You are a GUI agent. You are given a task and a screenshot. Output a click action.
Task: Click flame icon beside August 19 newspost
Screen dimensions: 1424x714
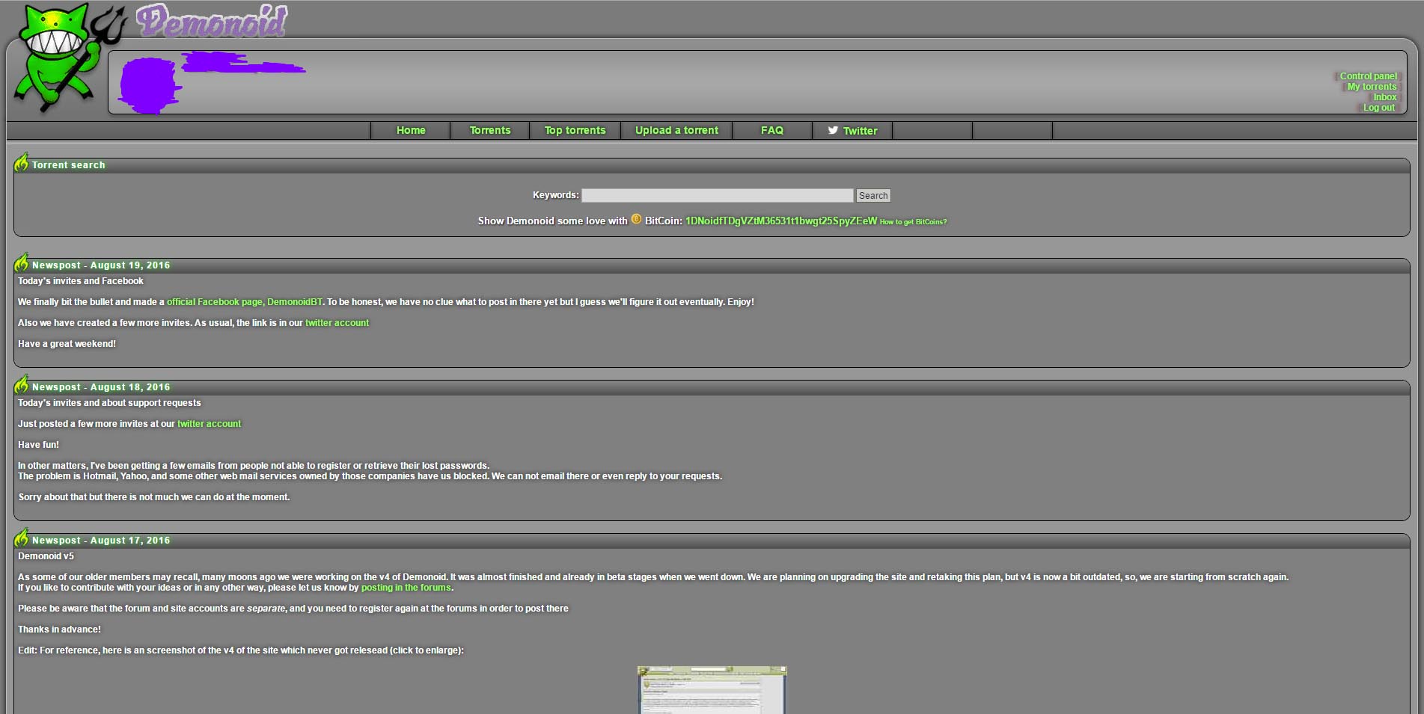[x=22, y=262]
